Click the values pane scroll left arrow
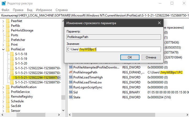189x117 pixels. pos(70,115)
